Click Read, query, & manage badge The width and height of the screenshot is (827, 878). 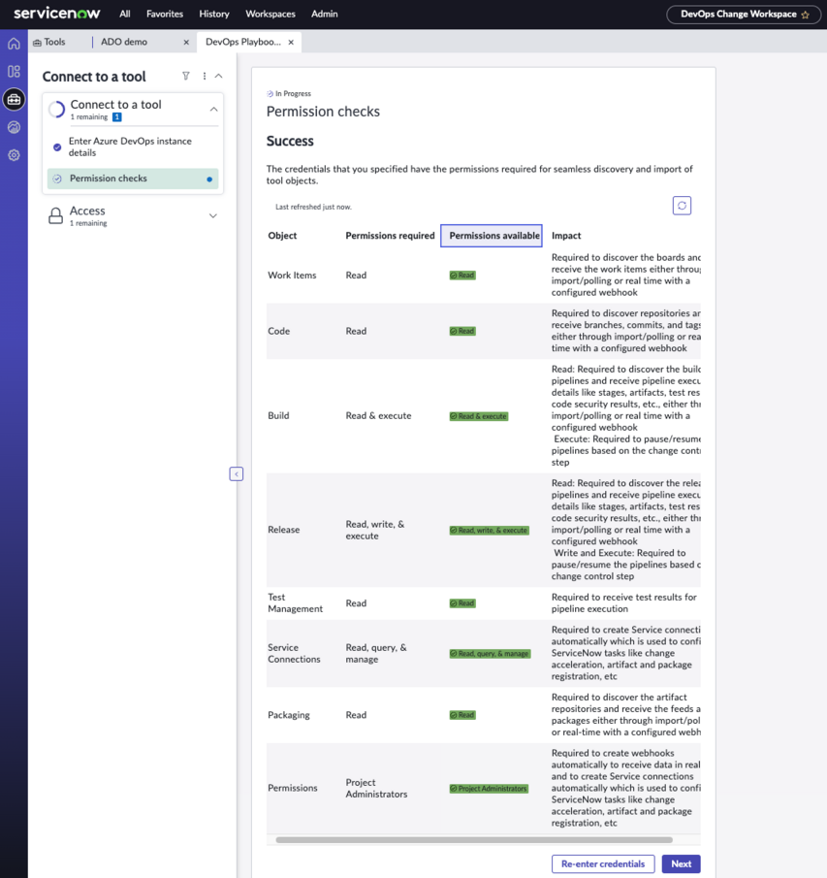click(490, 654)
